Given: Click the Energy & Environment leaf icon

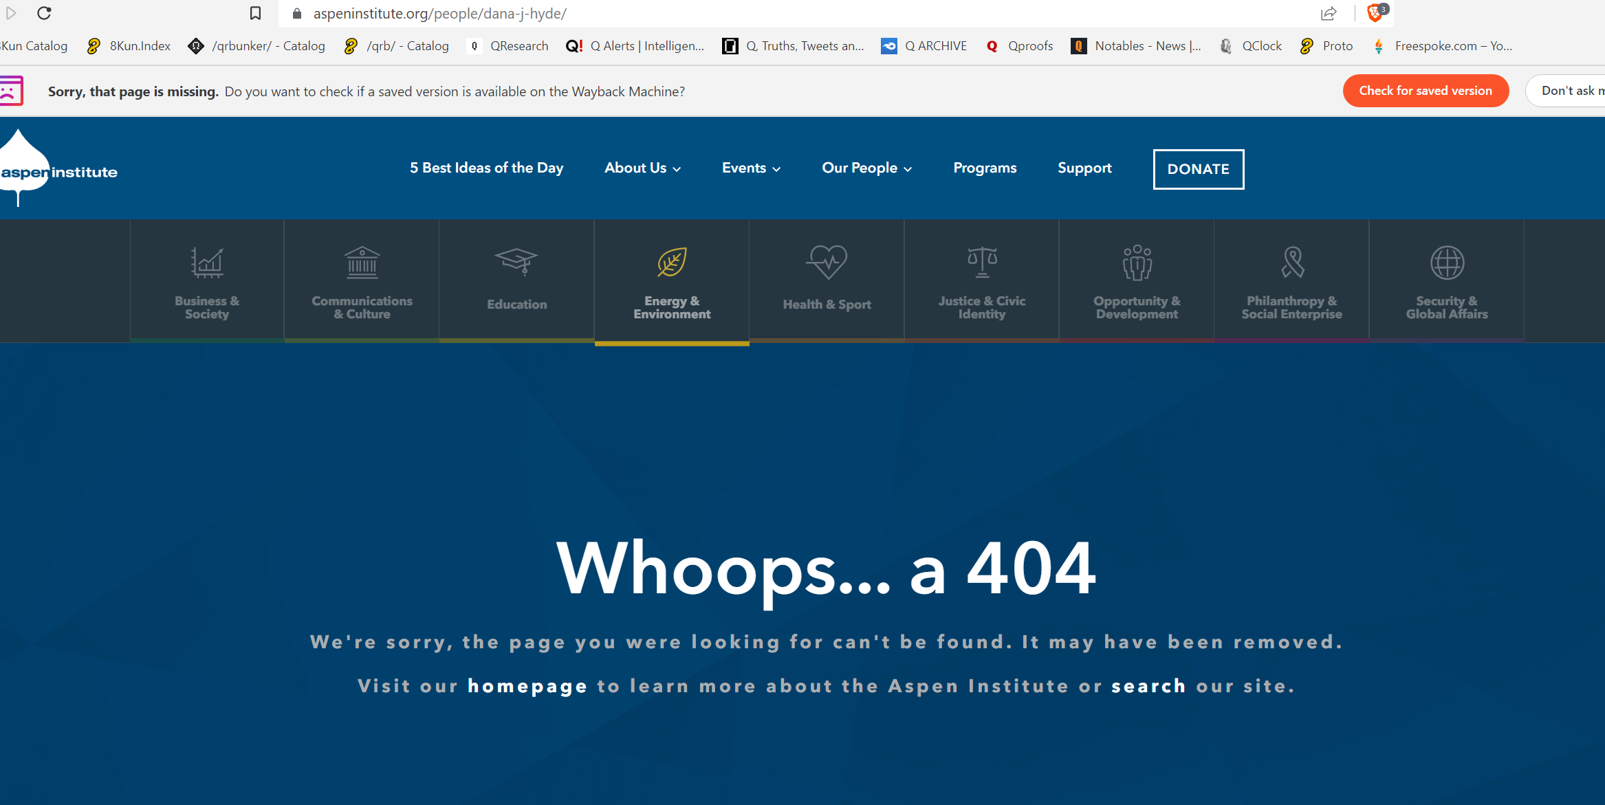Looking at the screenshot, I should coord(672,262).
